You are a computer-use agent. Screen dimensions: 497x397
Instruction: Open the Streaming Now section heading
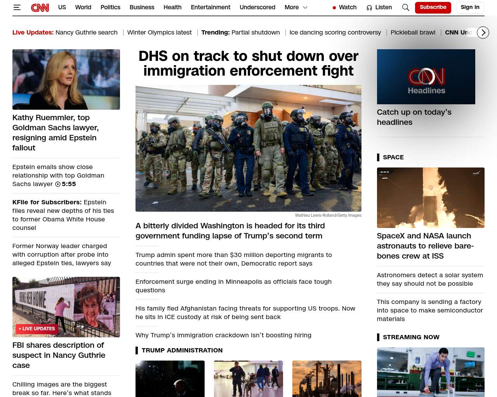coord(411,337)
